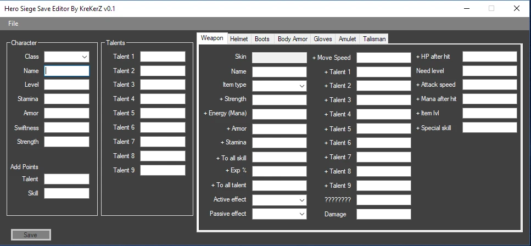Select the Weapon tab

click(x=212, y=38)
